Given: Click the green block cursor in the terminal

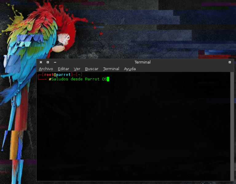Looking at the screenshot, I should pos(108,79).
